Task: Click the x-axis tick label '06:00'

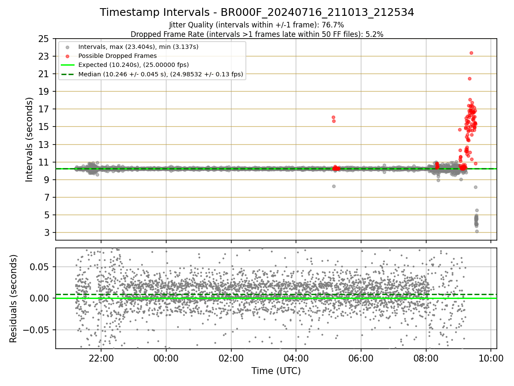Action: point(361,359)
